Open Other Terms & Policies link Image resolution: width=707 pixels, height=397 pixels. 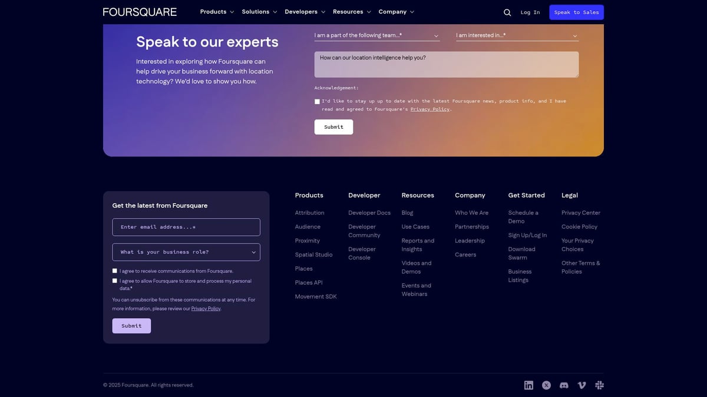coord(581,268)
